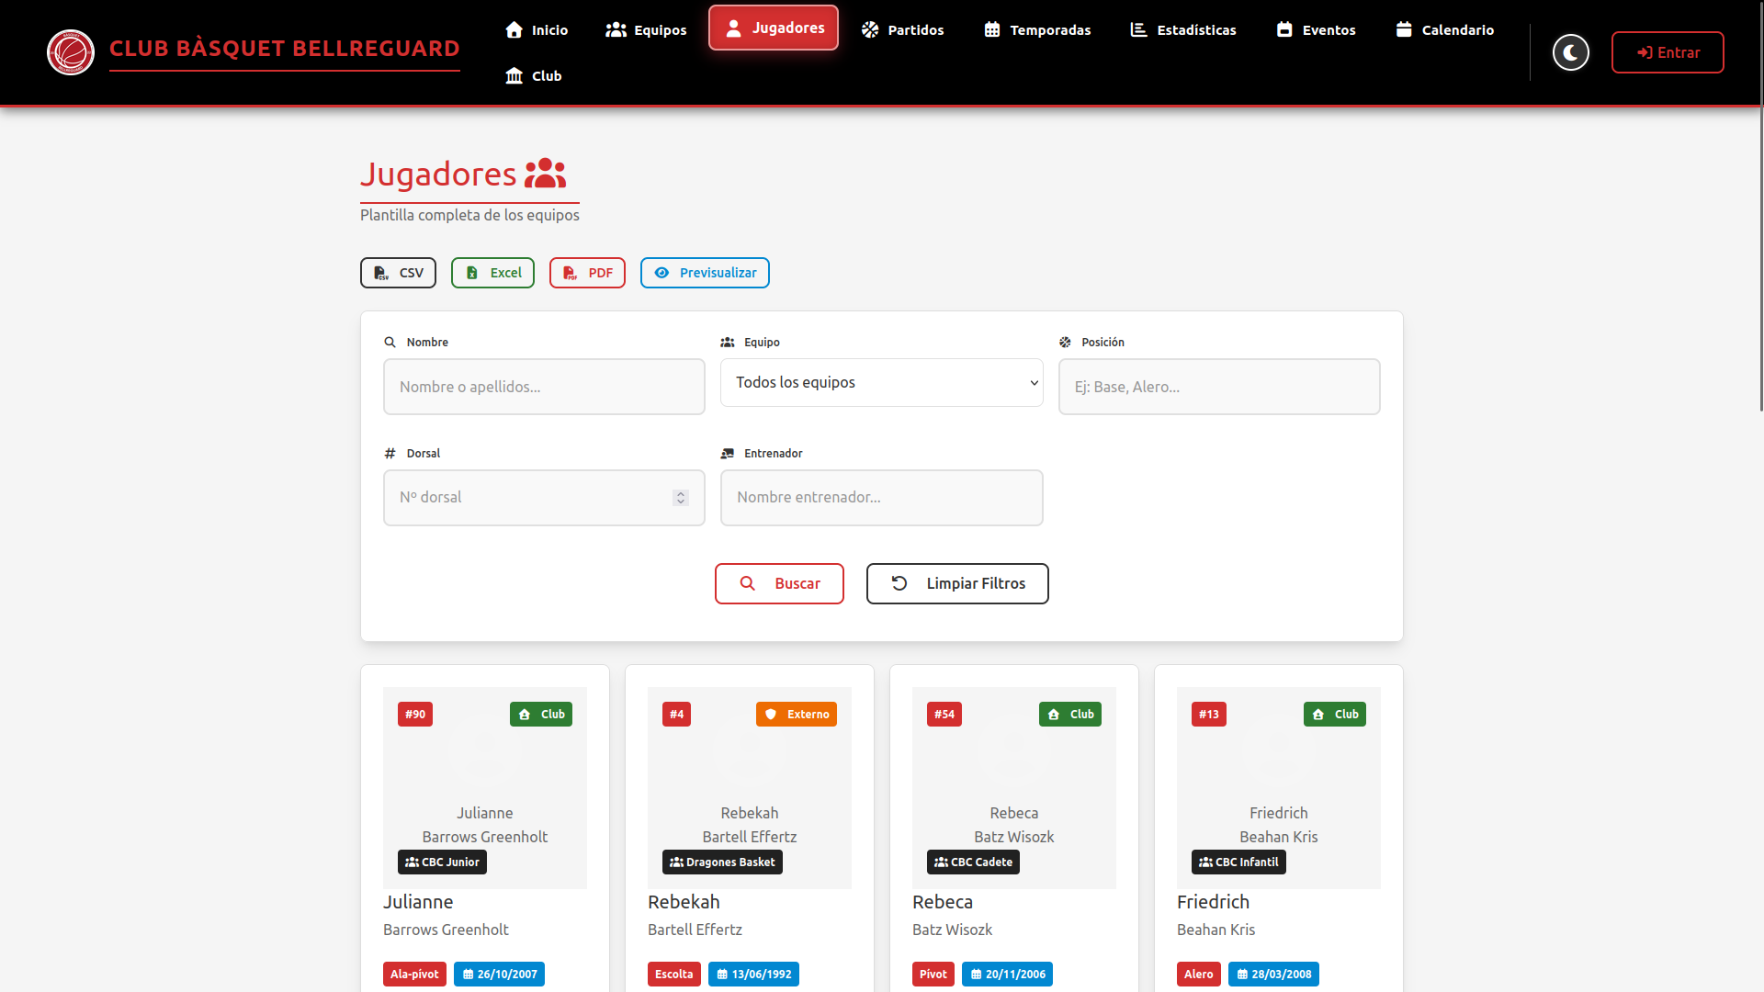Viewport: 1764px width, 992px height.
Task: Click the large Julianne name heading
Action: (418, 902)
